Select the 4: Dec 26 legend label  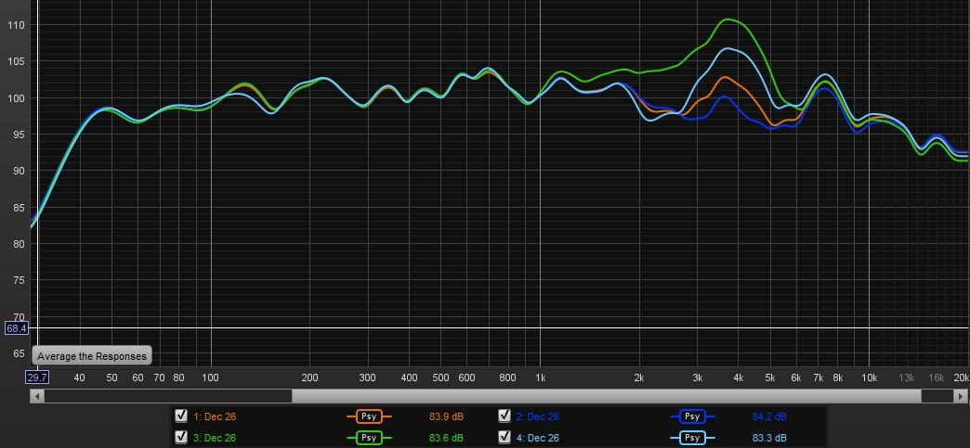(538, 438)
